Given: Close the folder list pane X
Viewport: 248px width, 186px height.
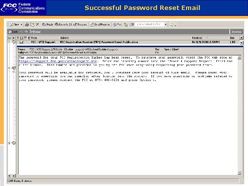Looking at the screenshot, I should (13, 38).
